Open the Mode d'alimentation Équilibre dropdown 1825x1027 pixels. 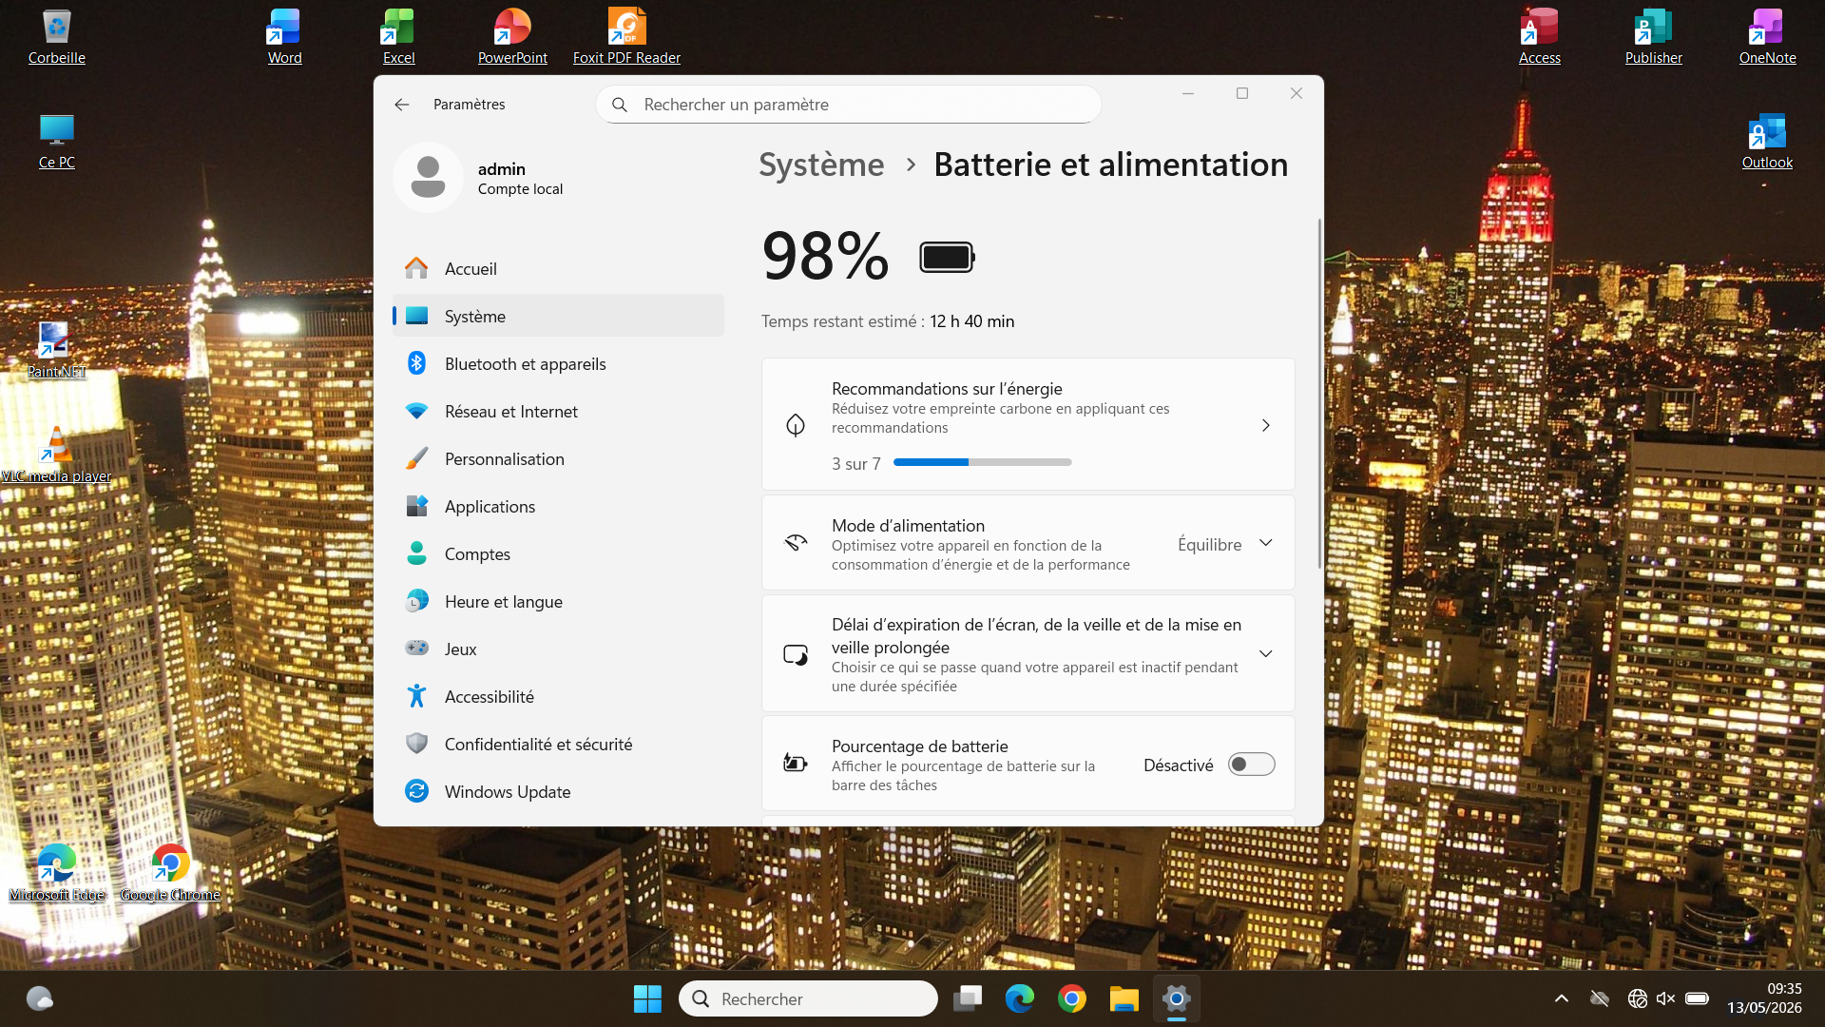(1225, 544)
